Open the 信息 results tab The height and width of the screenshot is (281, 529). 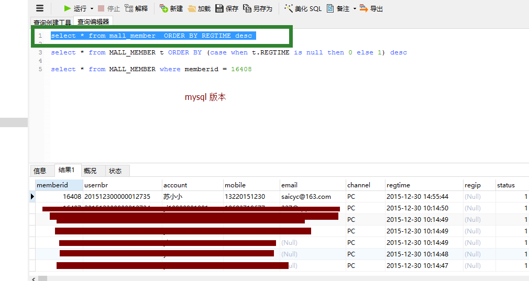tap(40, 171)
